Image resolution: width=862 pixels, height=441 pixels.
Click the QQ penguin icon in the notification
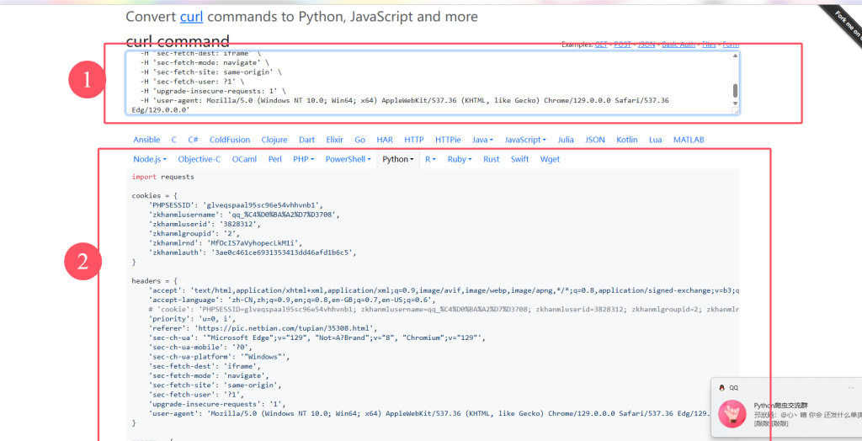tap(722, 387)
